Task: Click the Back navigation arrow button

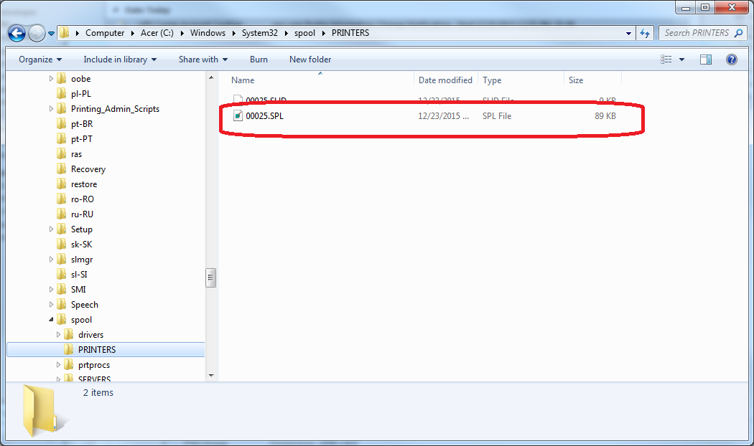Action: [x=17, y=33]
